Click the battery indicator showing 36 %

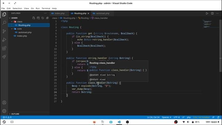[x=196, y=122]
